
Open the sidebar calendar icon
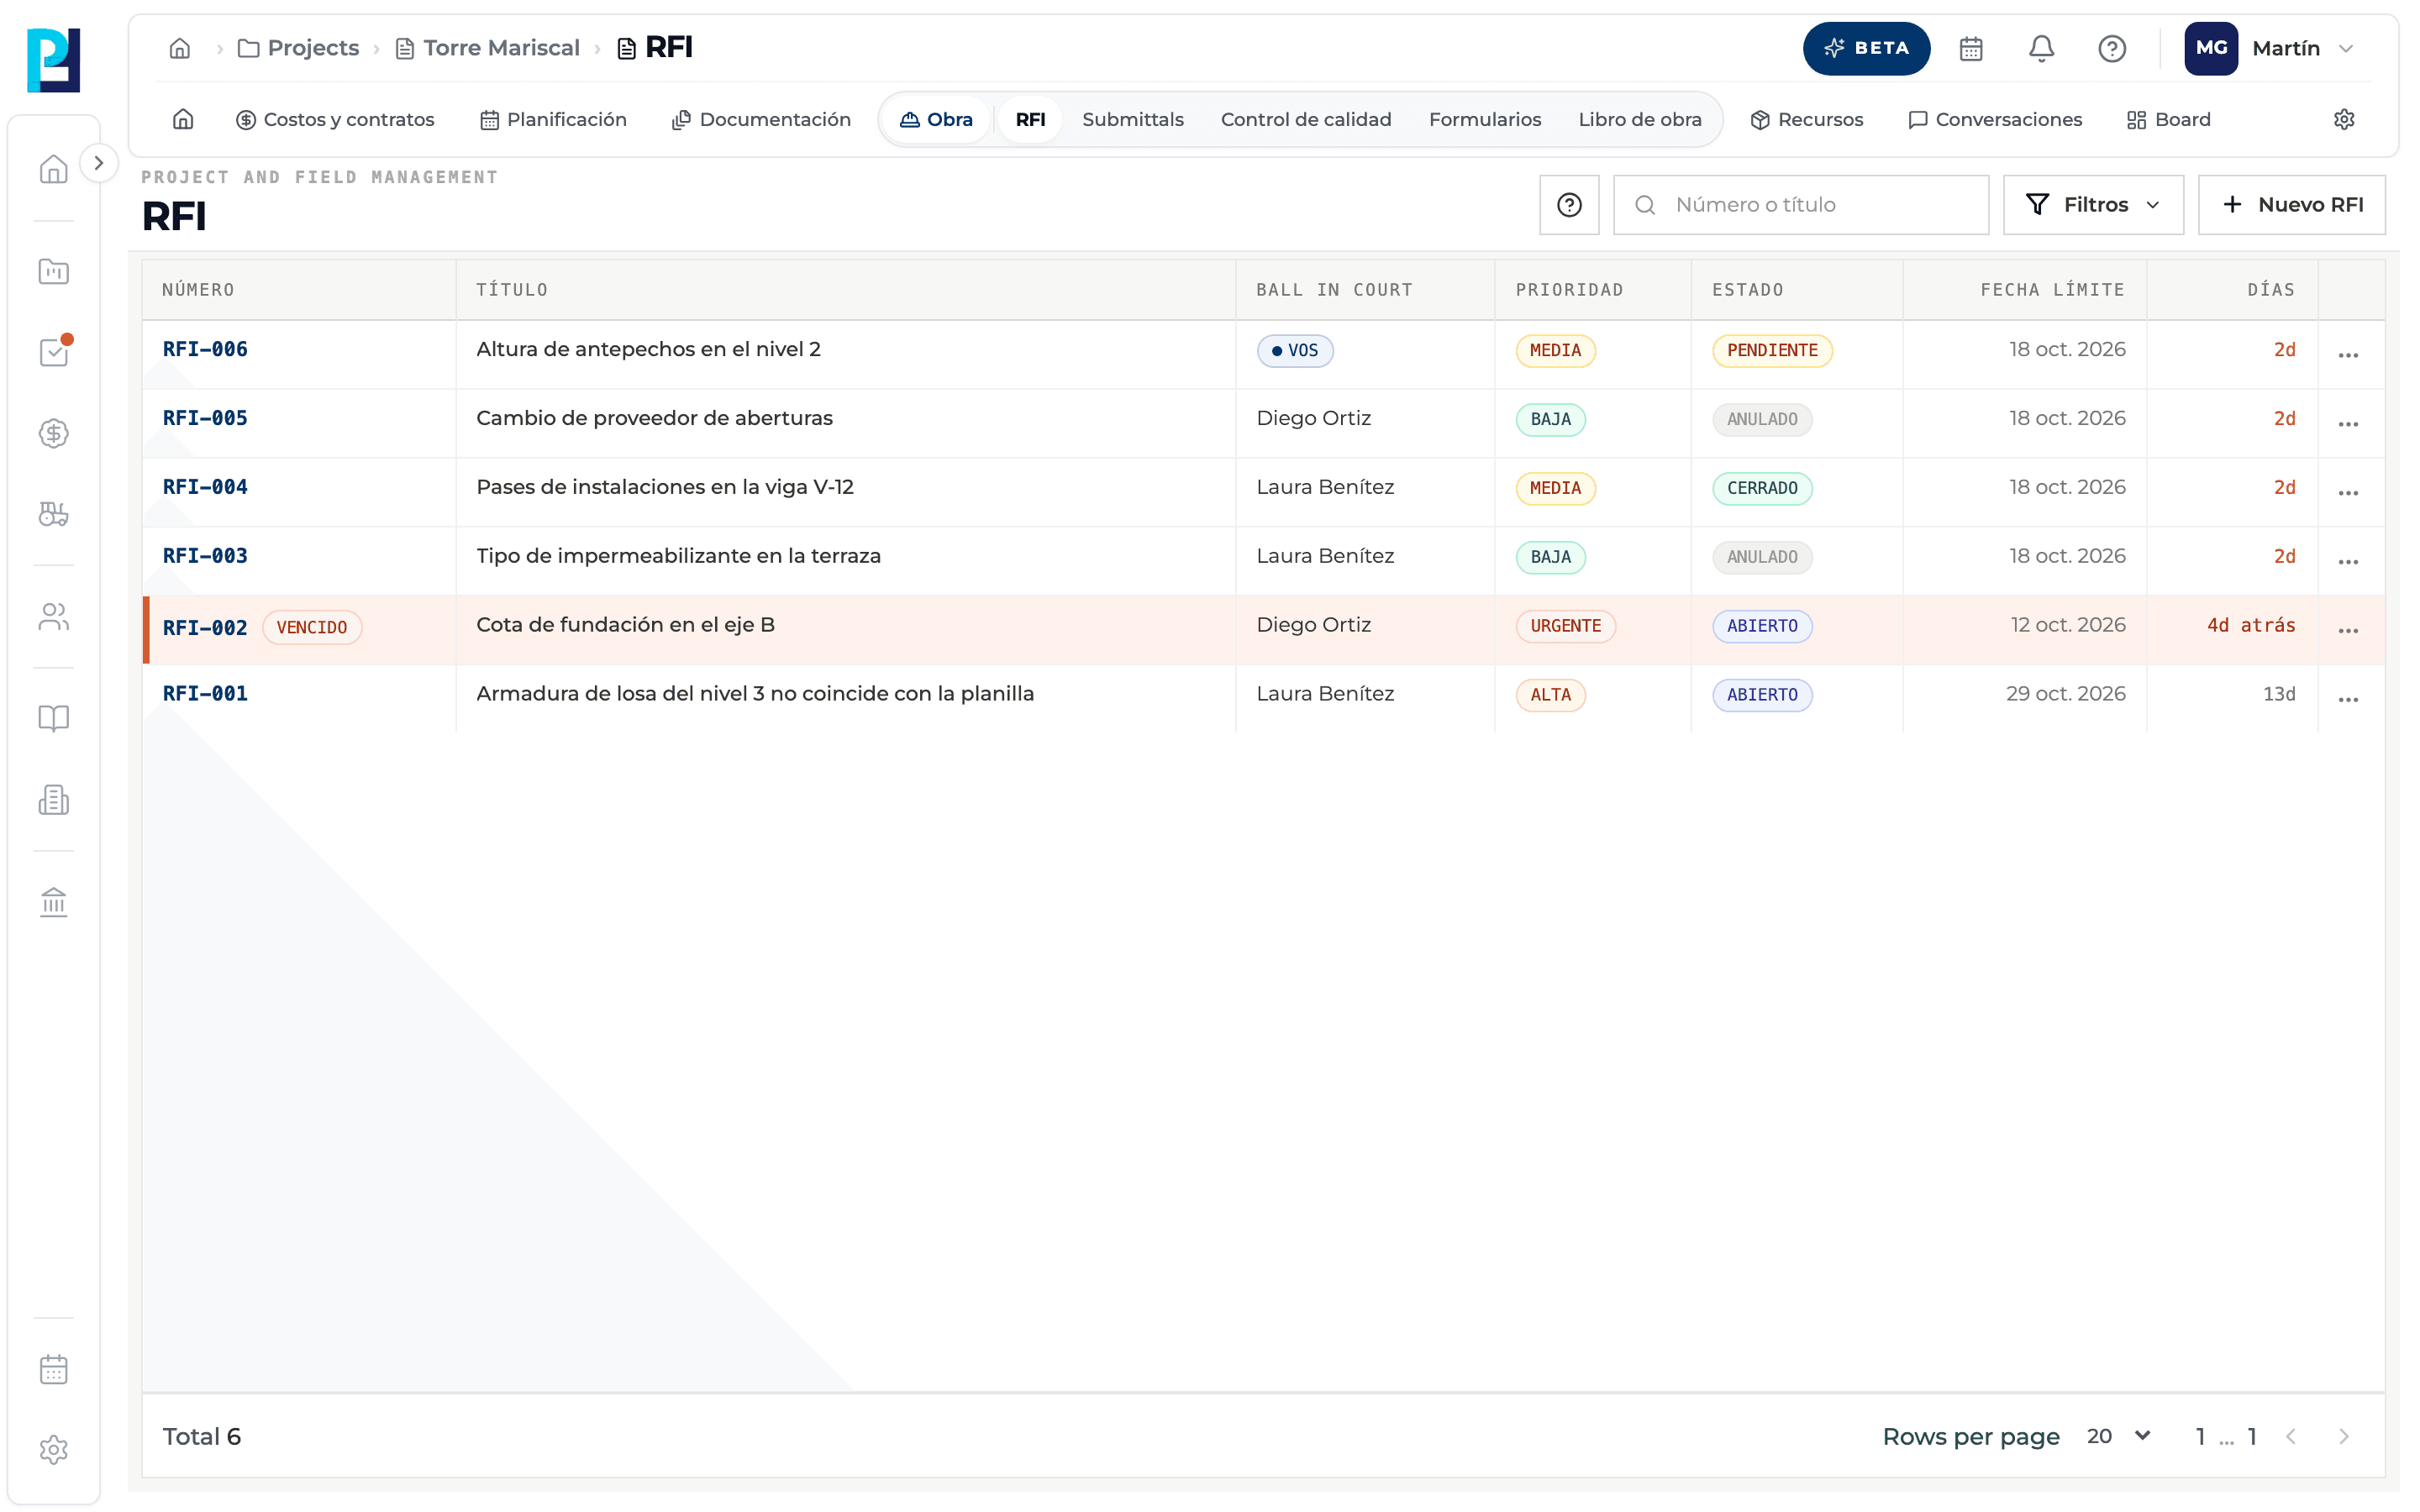tap(53, 1369)
